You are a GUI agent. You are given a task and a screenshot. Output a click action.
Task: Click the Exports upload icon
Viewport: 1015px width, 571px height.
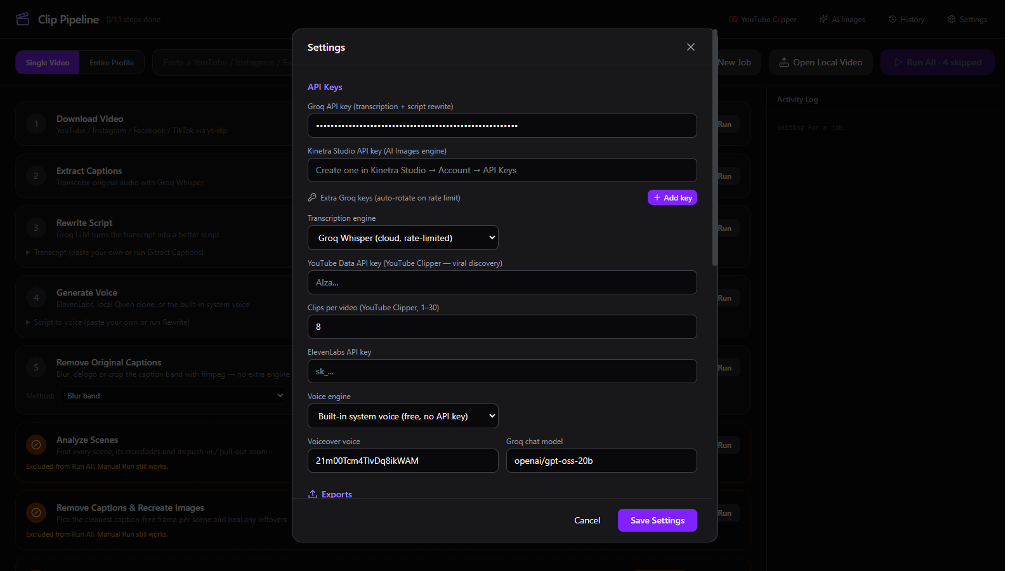click(313, 494)
